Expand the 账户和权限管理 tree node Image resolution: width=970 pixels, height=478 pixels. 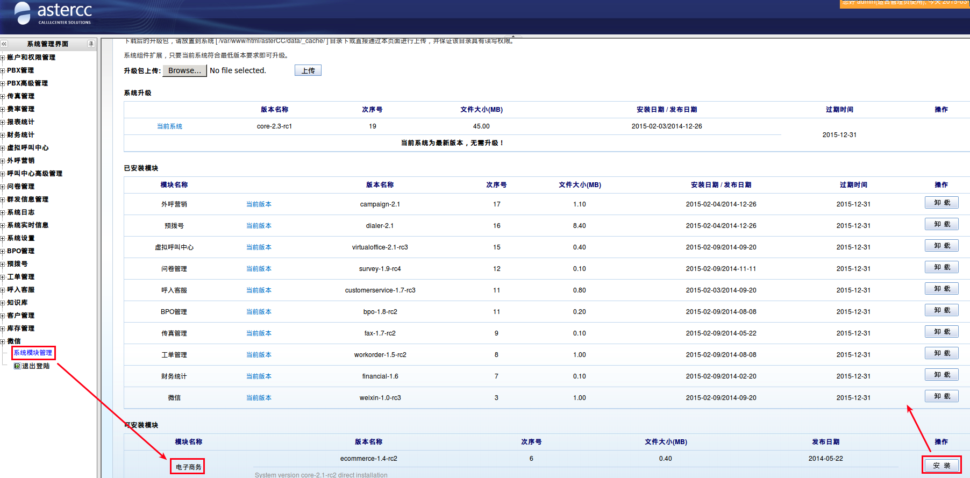tap(3, 58)
